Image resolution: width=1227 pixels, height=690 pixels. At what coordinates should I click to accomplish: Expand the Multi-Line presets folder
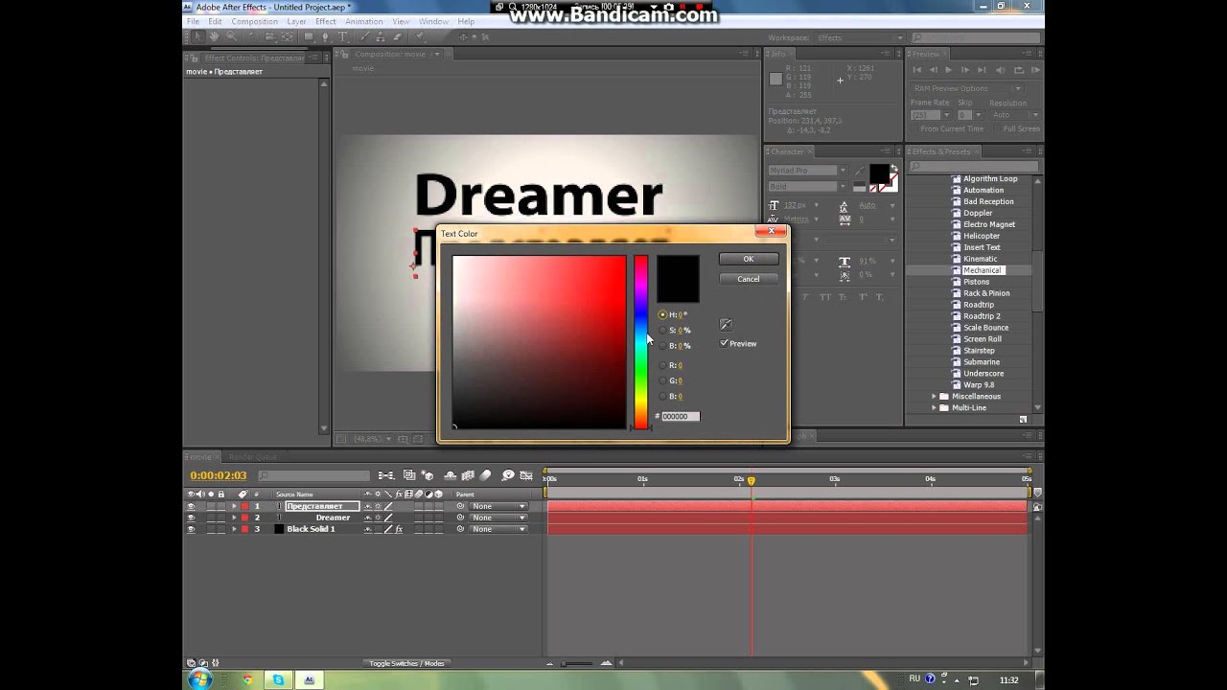935,407
